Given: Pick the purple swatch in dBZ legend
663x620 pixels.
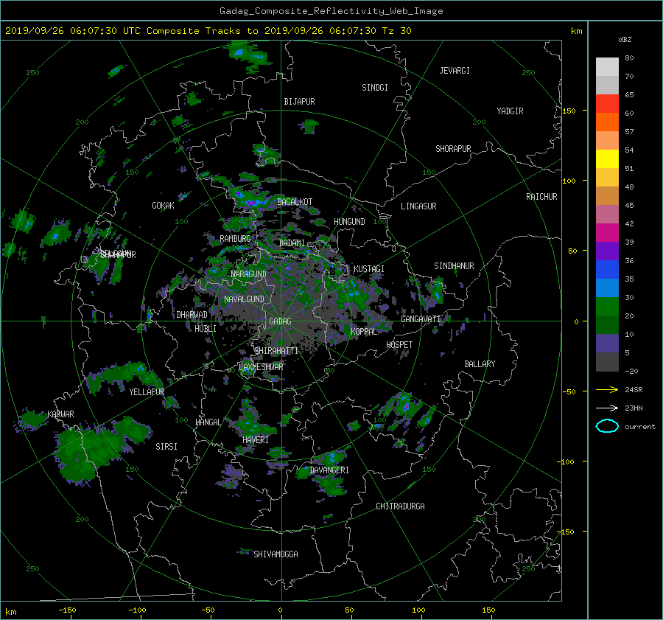Looking at the screenshot, I should (x=607, y=251).
